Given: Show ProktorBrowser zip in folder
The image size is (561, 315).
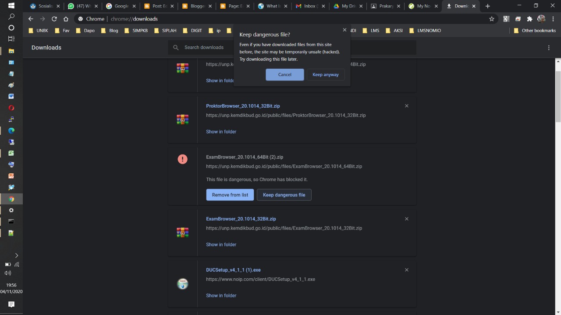Looking at the screenshot, I should coord(221,132).
